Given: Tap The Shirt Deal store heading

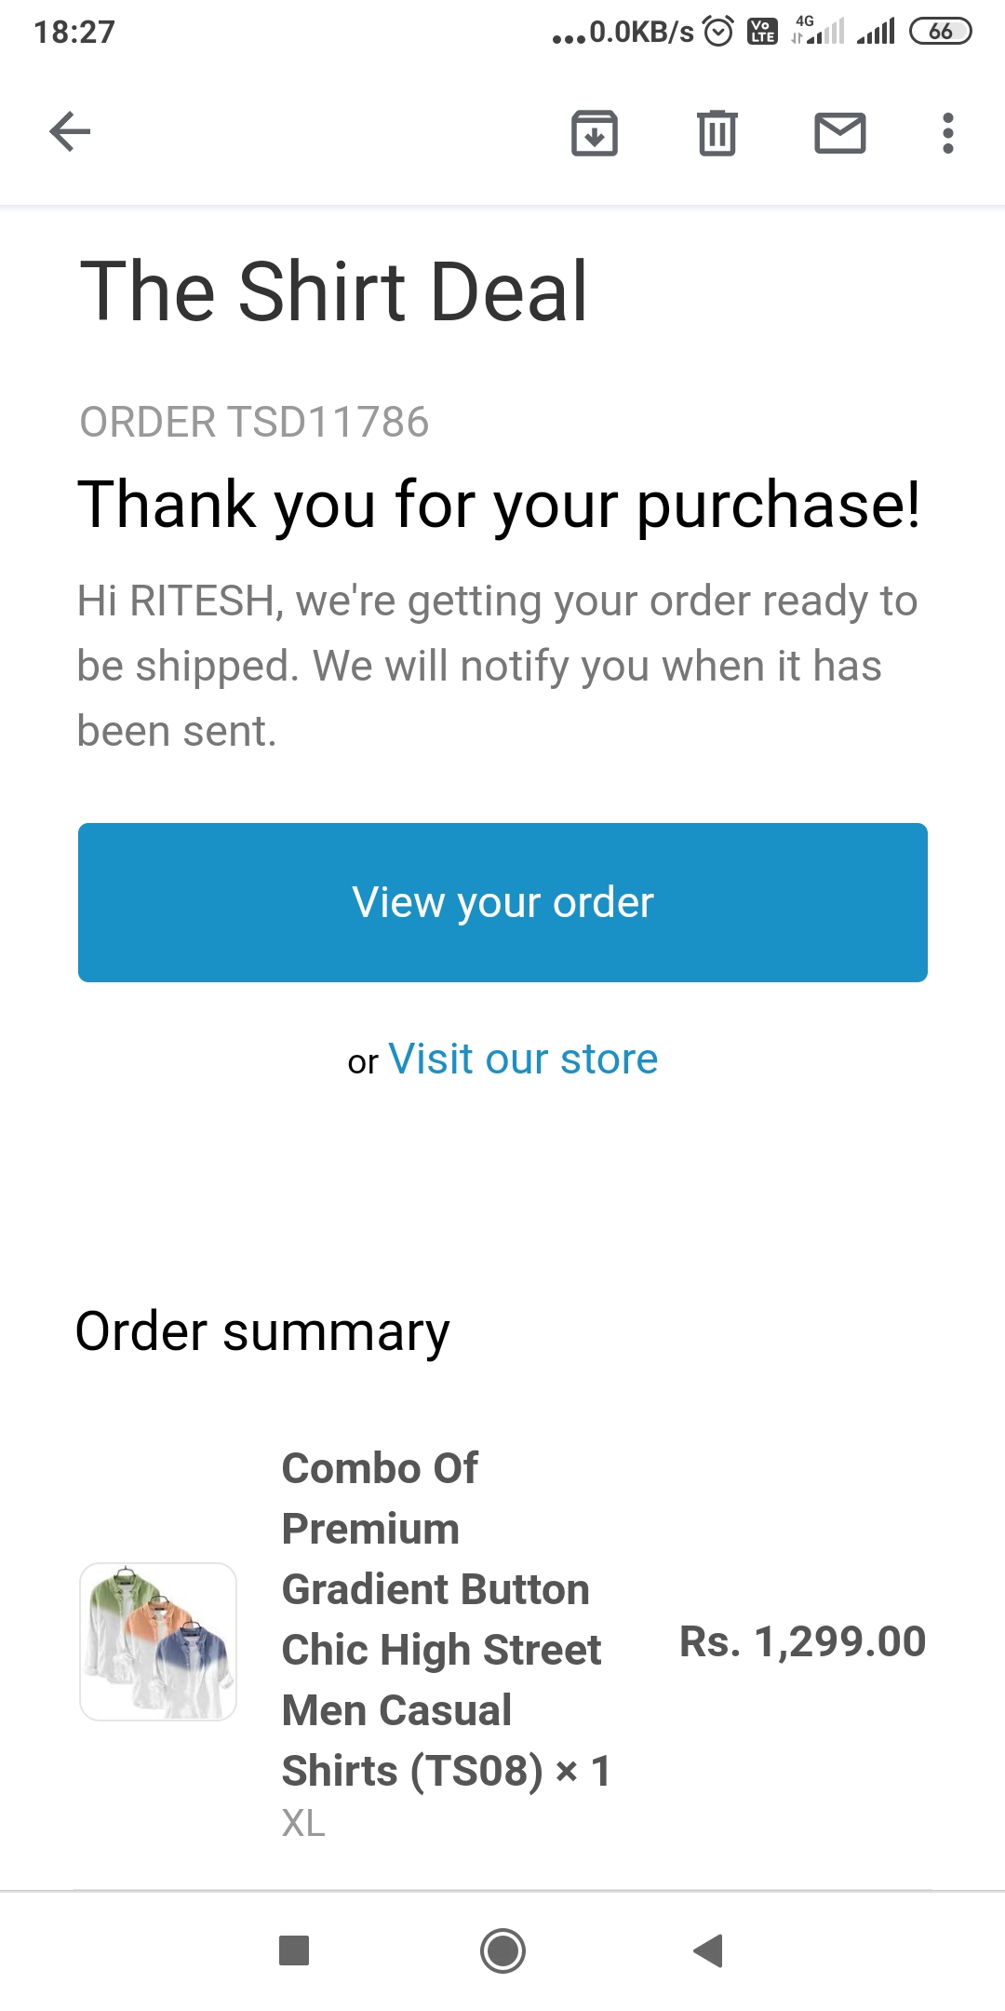Looking at the screenshot, I should click(334, 291).
